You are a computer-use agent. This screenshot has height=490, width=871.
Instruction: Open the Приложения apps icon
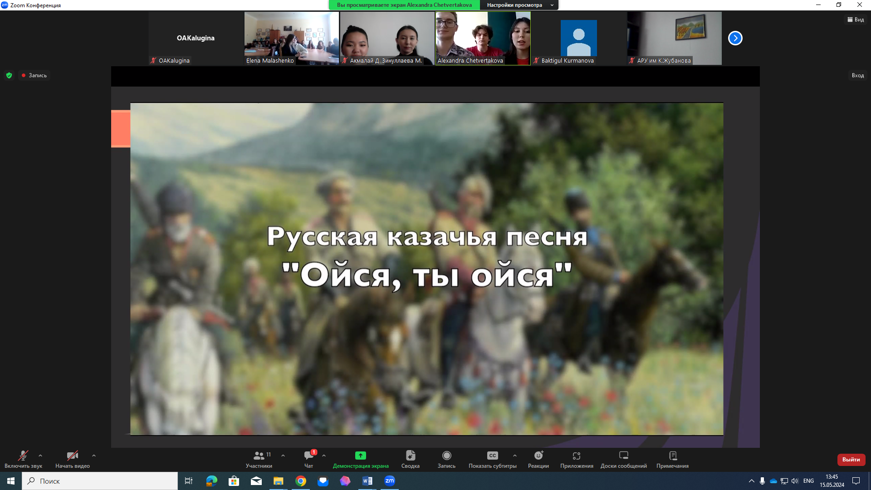tap(577, 456)
